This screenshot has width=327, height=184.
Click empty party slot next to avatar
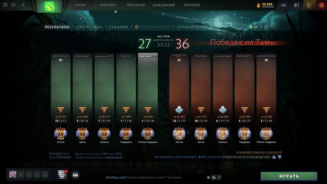click(x=21, y=174)
